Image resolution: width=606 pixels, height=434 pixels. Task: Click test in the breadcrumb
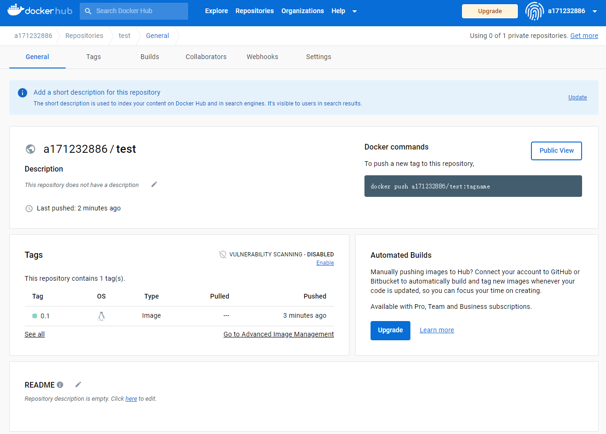tap(124, 36)
